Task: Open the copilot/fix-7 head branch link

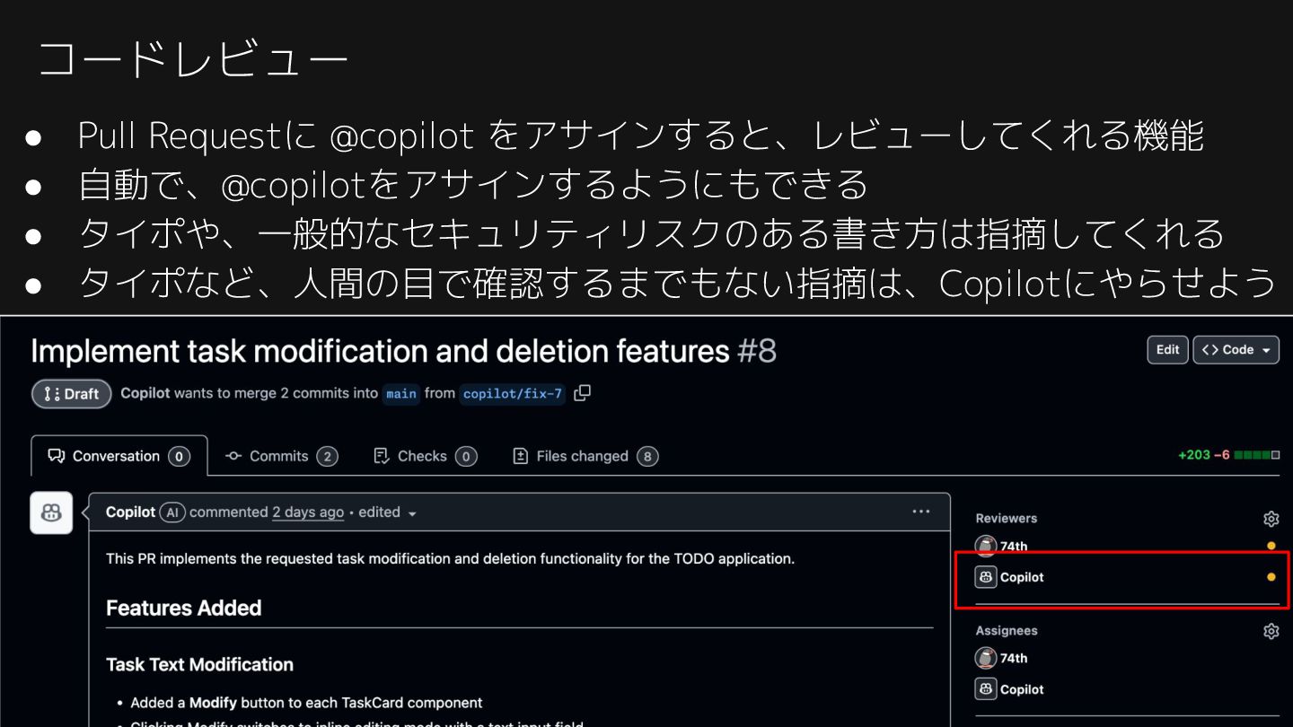Action: (x=513, y=394)
